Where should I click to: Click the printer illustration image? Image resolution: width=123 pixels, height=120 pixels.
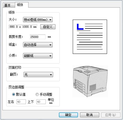90,81
